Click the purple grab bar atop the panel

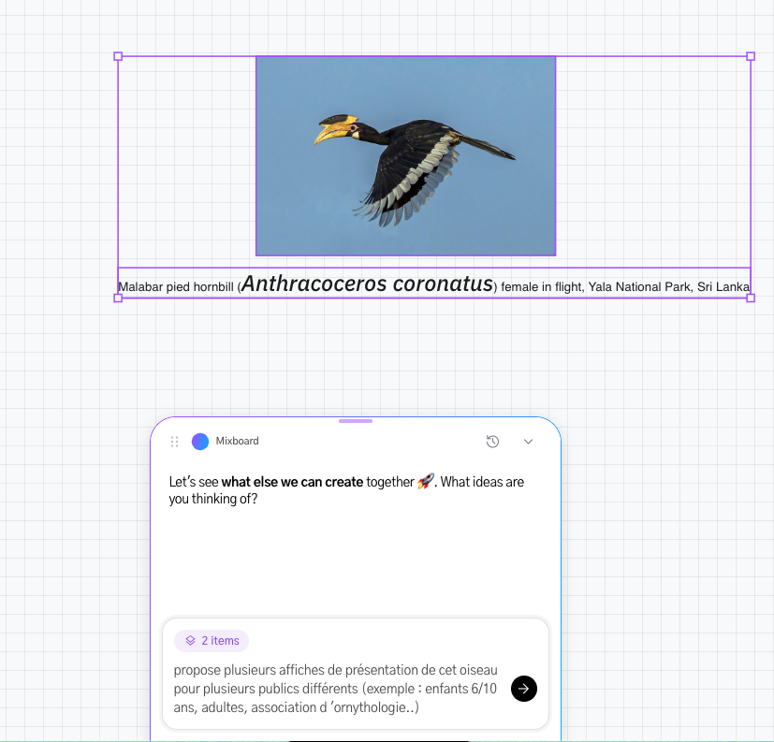pyautogui.click(x=356, y=421)
